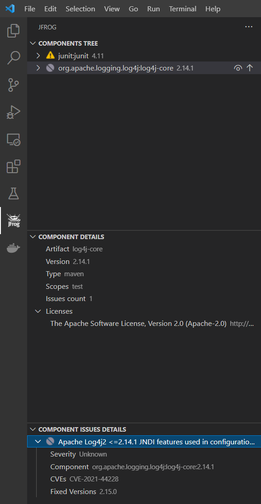Open the Search view icon

click(14, 57)
